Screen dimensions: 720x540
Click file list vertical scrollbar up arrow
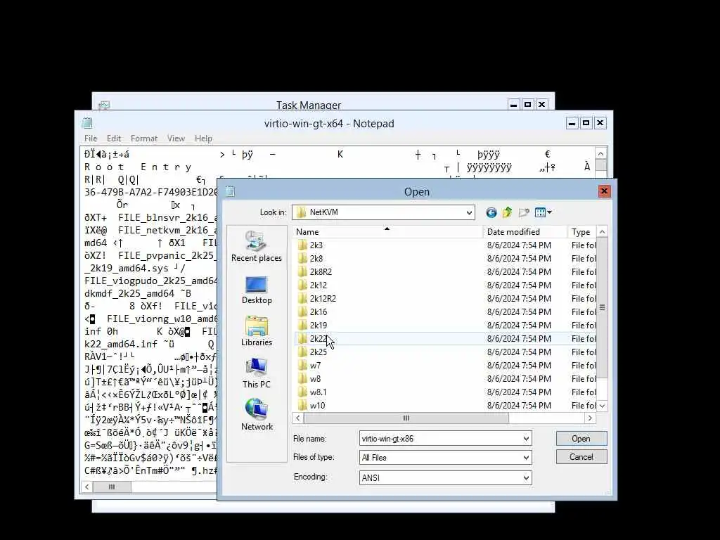[x=602, y=232]
